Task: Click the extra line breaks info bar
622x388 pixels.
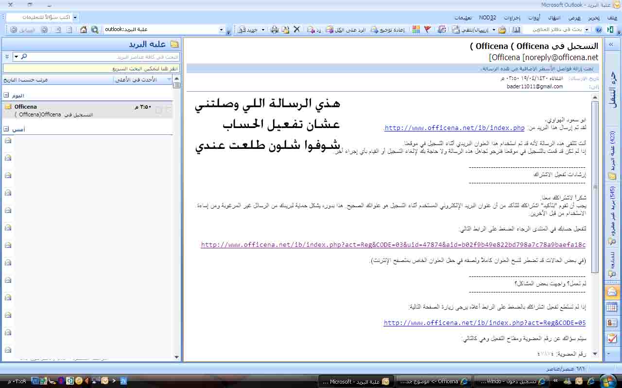Action: tap(393, 68)
